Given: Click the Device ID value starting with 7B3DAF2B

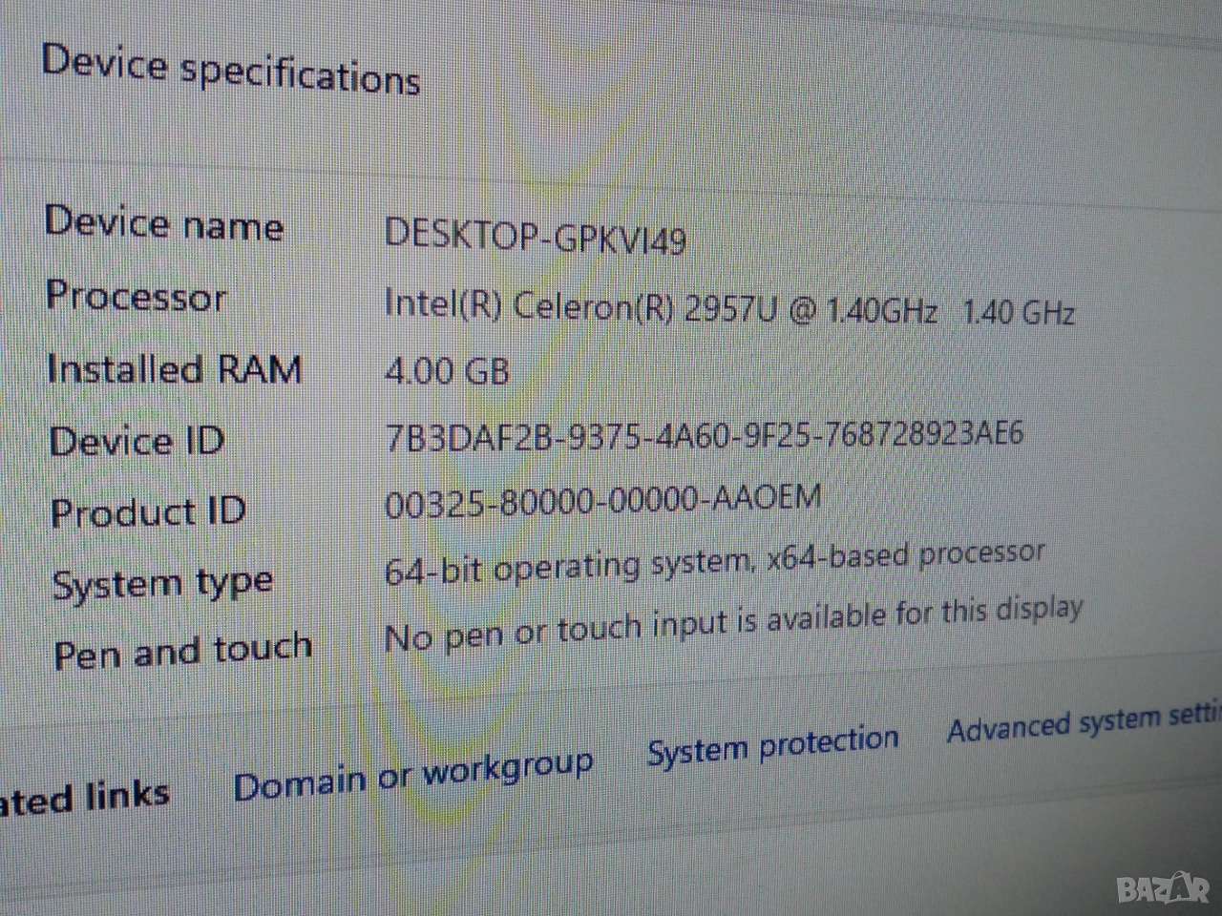Looking at the screenshot, I should [704, 435].
